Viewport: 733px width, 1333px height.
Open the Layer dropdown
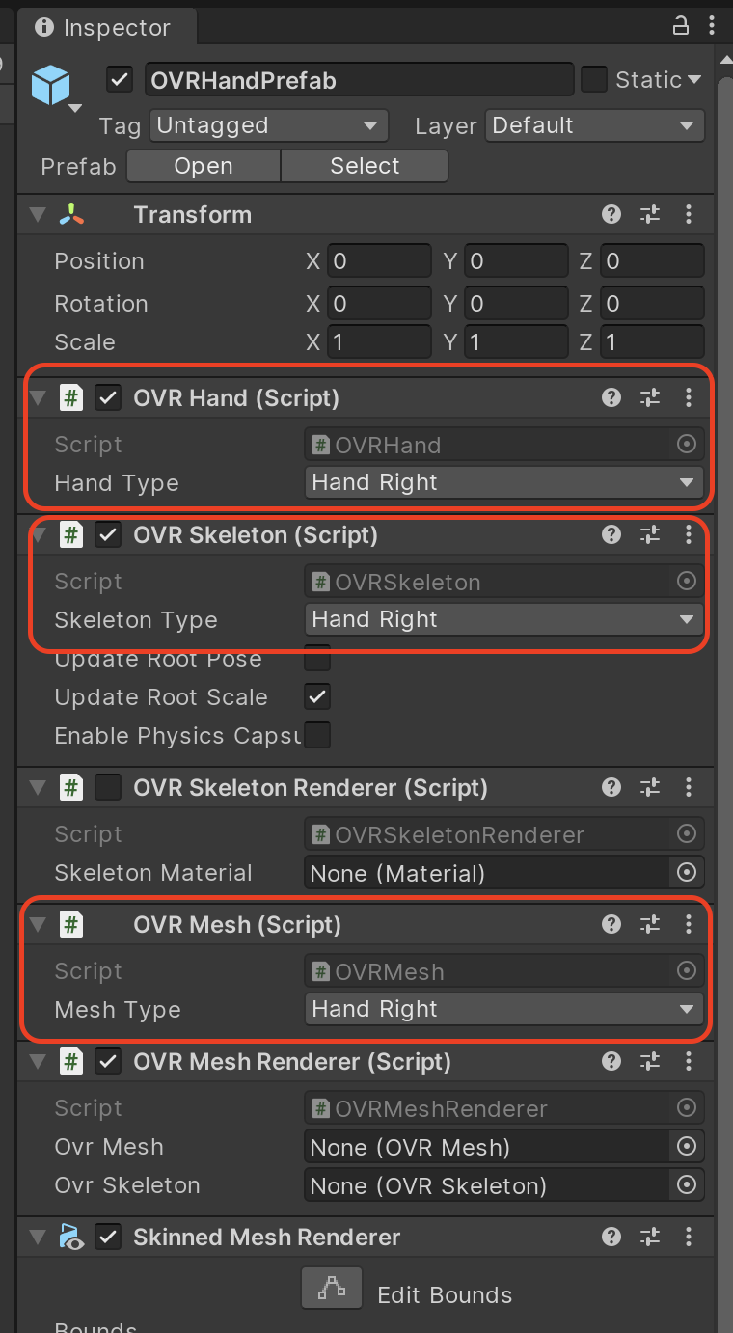(x=594, y=125)
